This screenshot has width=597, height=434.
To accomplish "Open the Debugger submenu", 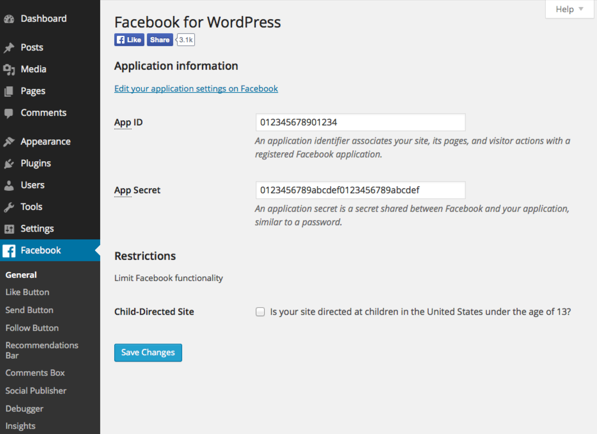I will (24, 409).
